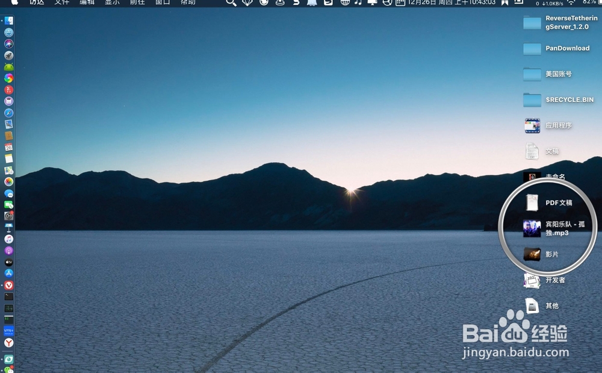Open the green Android app in Dock
The width and height of the screenshot is (602, 373).
click(x=9, y=67)
